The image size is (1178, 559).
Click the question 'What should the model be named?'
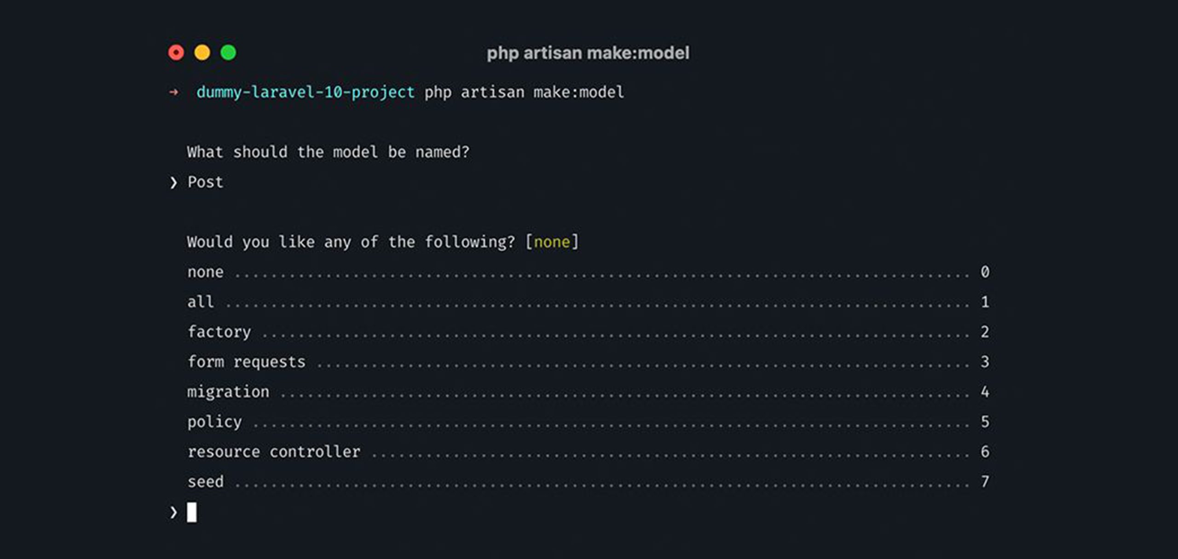coord(328,152)
